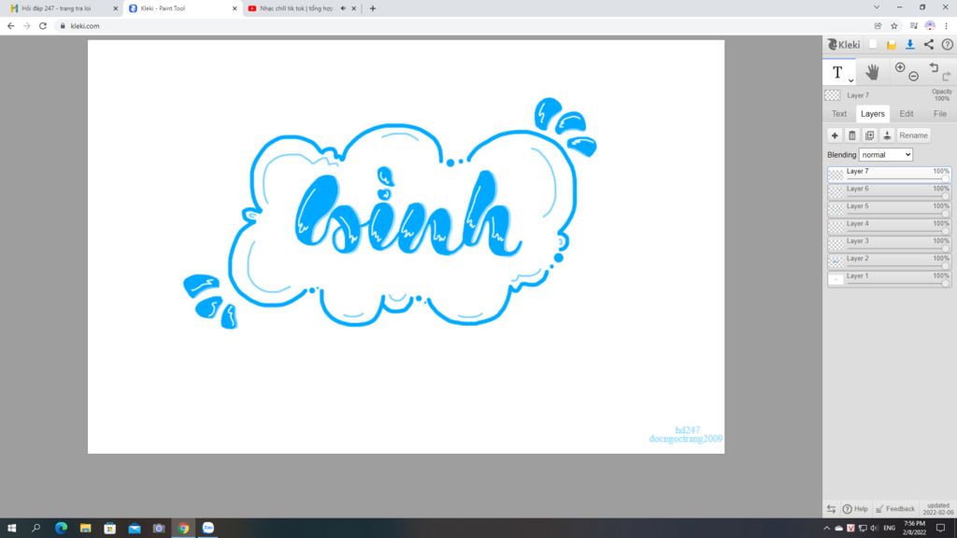Click the Layer 2 thumbnail

836,262
